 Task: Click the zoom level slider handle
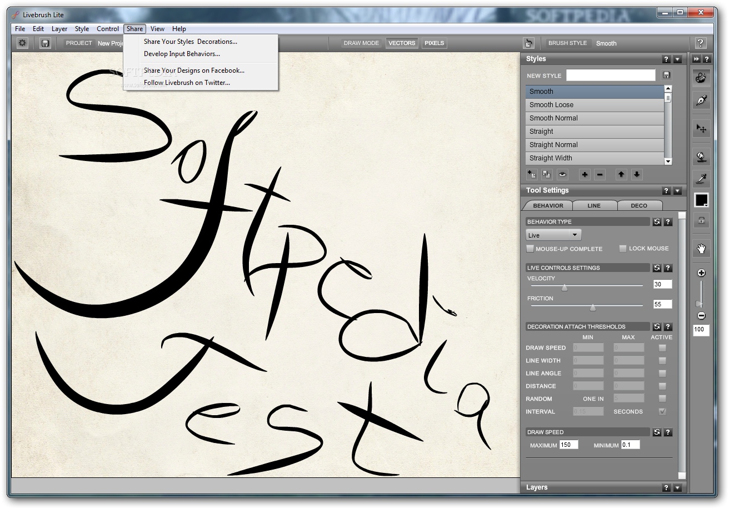click(698, 304)
